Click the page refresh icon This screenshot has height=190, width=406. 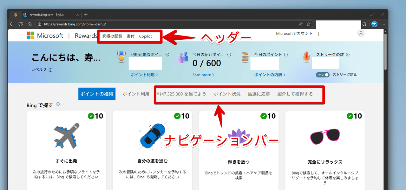(x=21, y=24)
